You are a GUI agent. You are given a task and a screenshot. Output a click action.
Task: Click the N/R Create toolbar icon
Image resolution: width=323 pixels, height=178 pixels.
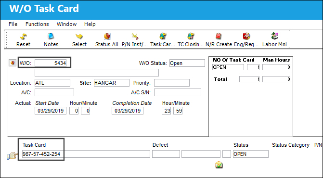tap(219, 37)
